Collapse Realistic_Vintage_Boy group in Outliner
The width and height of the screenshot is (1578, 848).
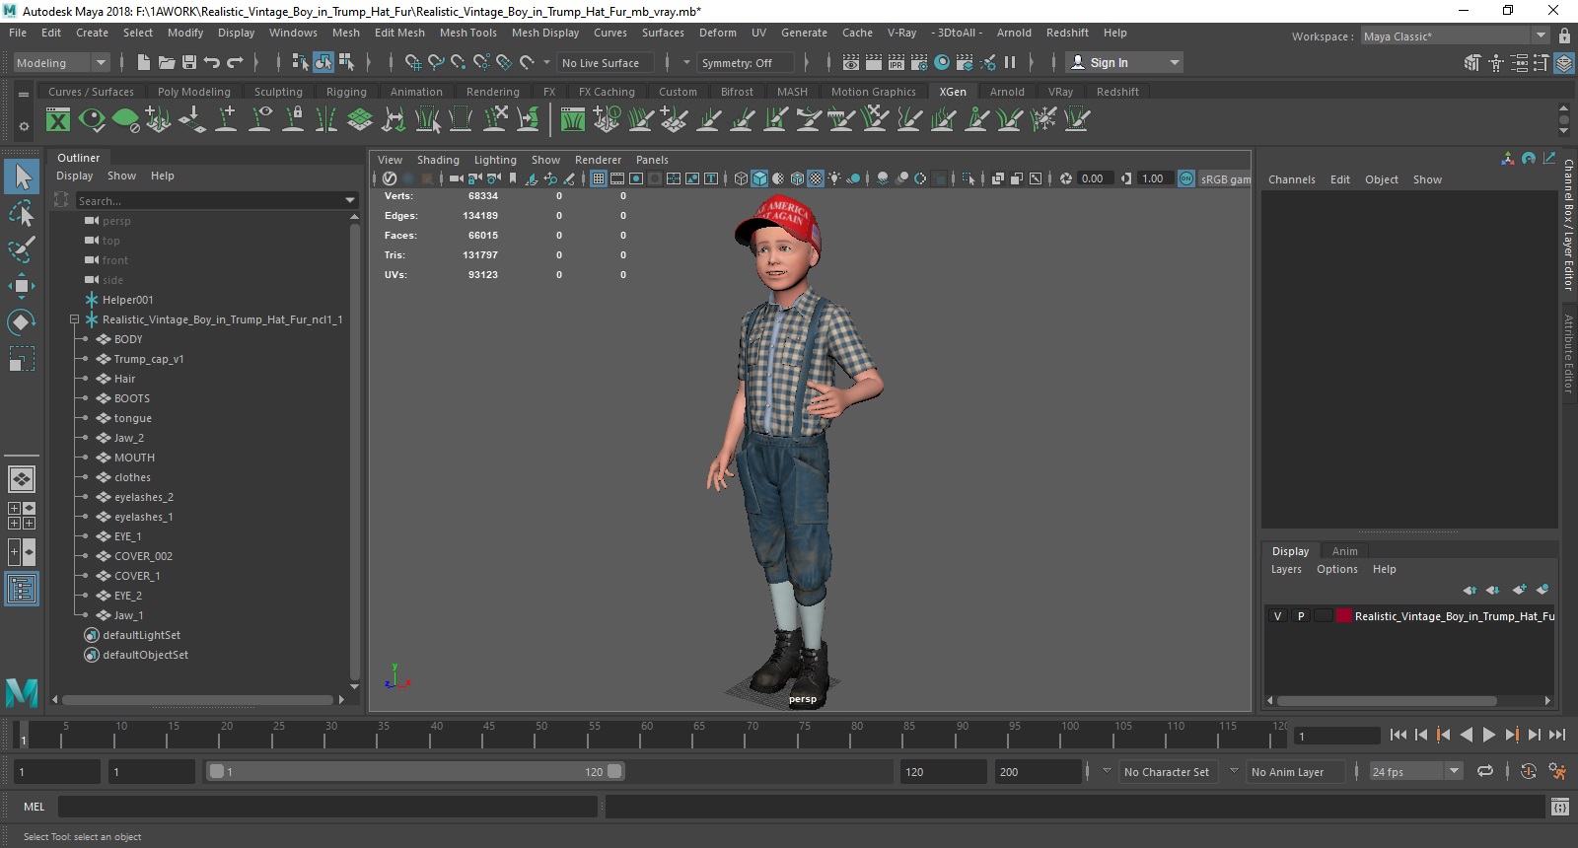74,319
